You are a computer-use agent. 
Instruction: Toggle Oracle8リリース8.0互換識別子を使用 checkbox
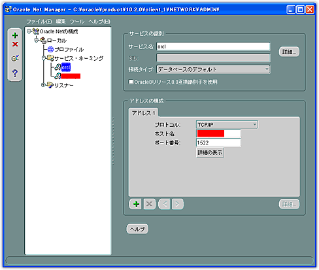pos(131,82)
